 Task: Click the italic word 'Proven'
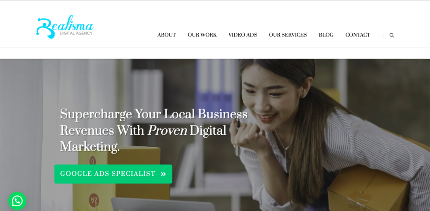[167, 131]
